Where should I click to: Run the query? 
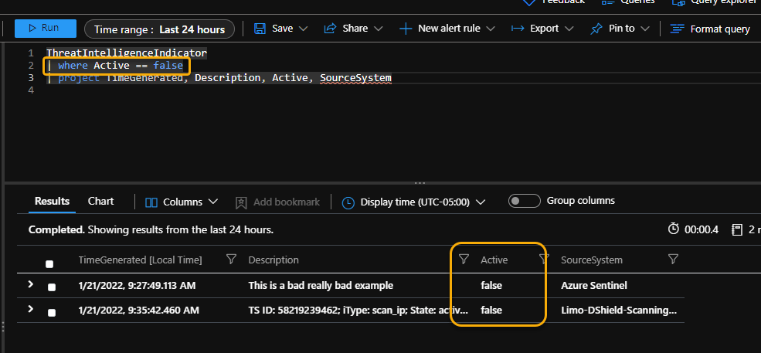pos(45,28)
